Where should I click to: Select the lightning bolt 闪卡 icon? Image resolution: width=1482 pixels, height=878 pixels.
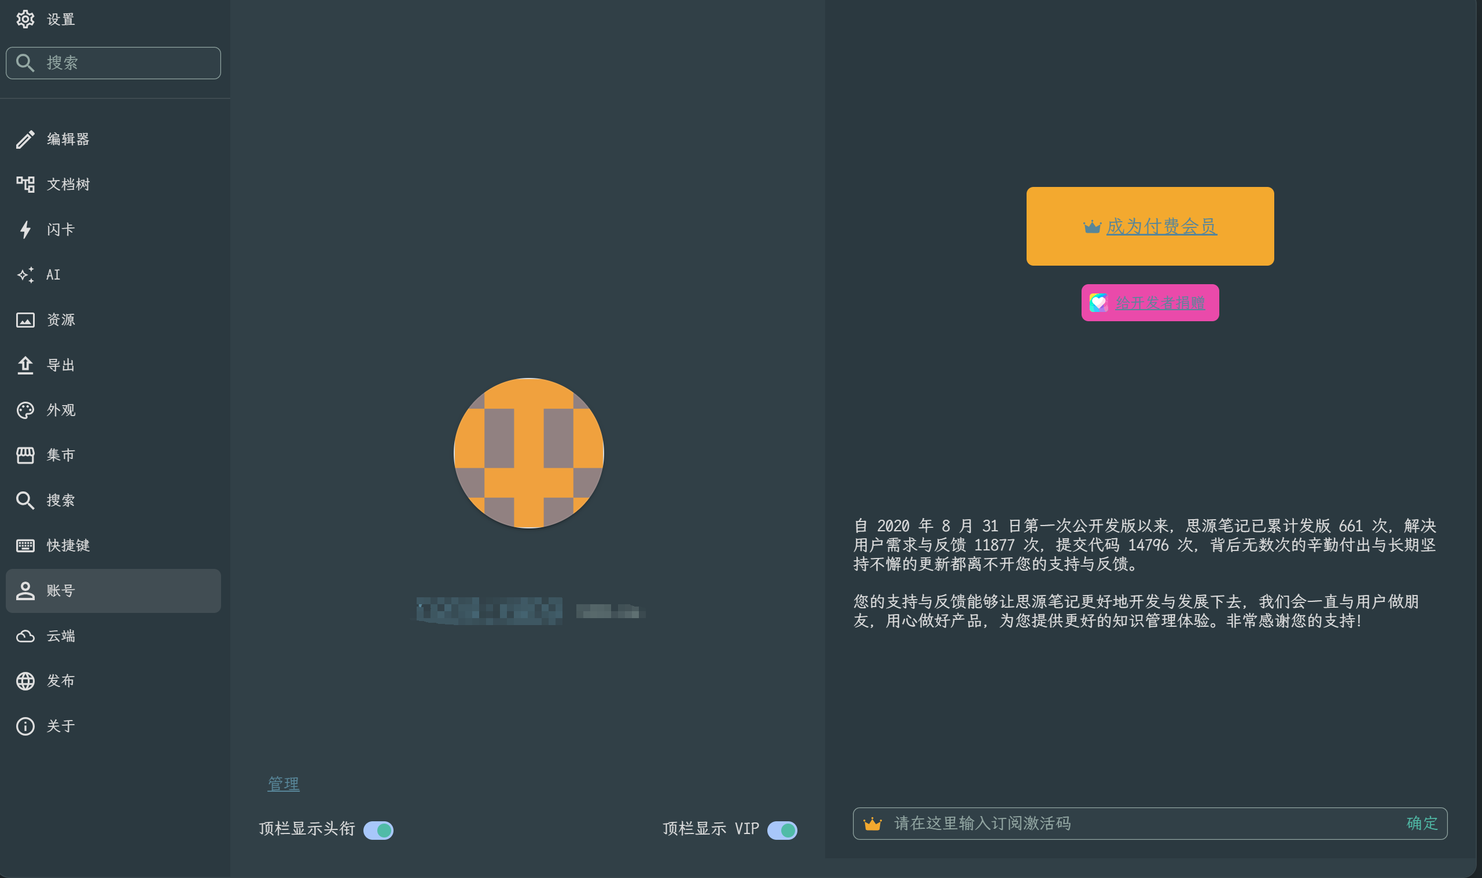pyautogui.click(x=25, y=230)
